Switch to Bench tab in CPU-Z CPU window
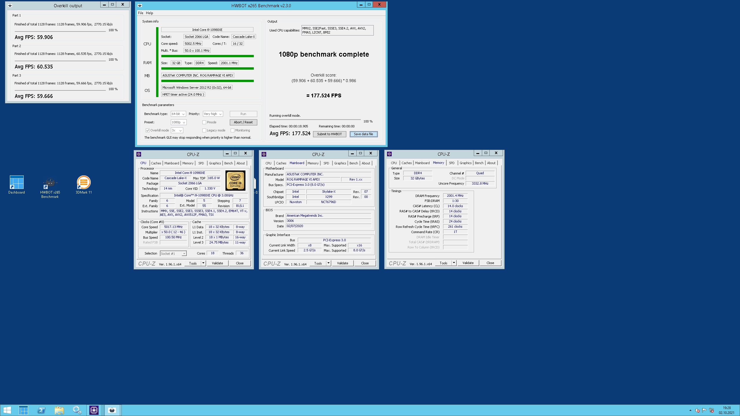This screenshot has width=740, height=416. [228, 163]
